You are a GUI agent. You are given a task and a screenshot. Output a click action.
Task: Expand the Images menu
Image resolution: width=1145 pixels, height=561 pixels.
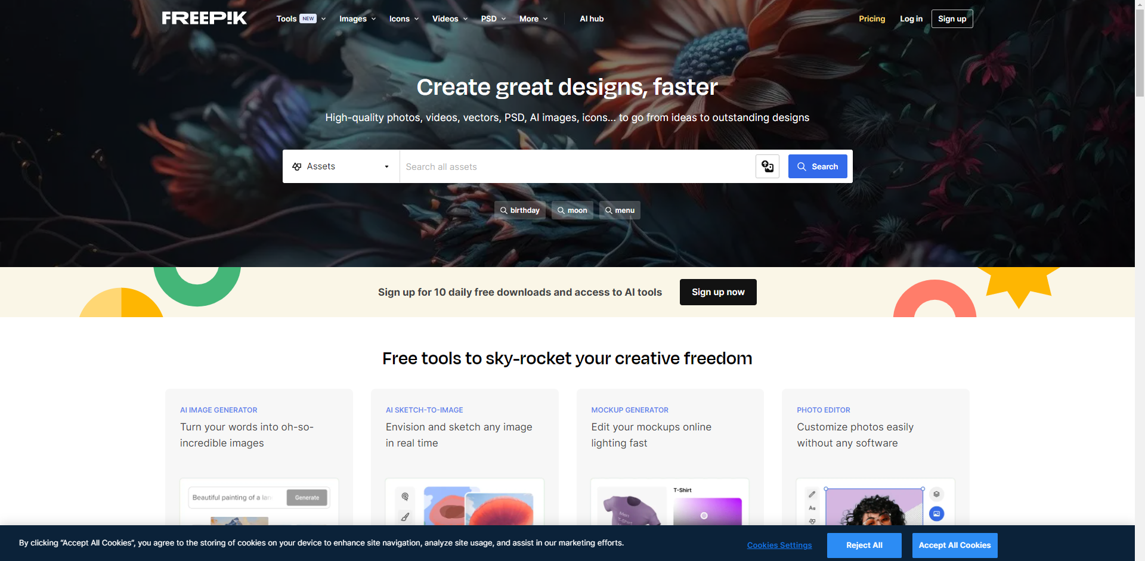[x=357, y=18]
